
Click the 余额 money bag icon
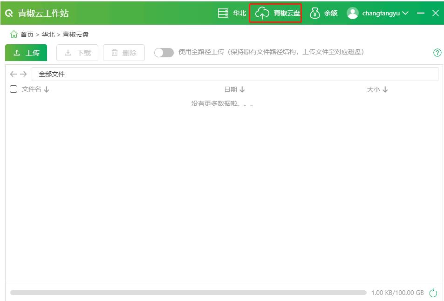tap(315, 13)
